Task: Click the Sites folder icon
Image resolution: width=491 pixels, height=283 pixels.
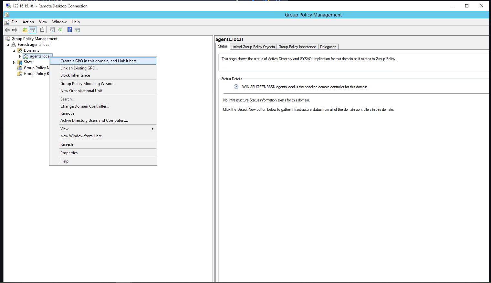Action: (20, 62)
